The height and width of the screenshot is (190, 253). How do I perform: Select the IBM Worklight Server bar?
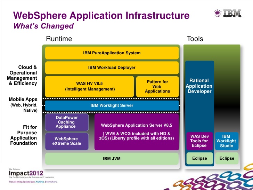point(112,105)
